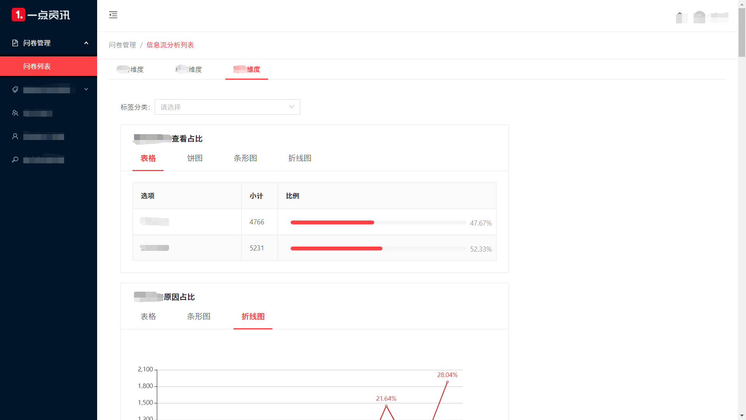Select the active red 维度 tab

tap(247, 69)
